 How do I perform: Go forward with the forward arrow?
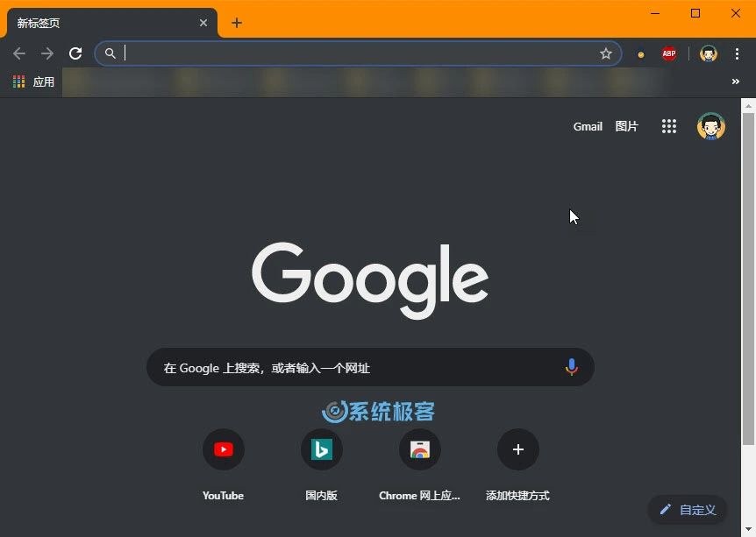point(47,53)
